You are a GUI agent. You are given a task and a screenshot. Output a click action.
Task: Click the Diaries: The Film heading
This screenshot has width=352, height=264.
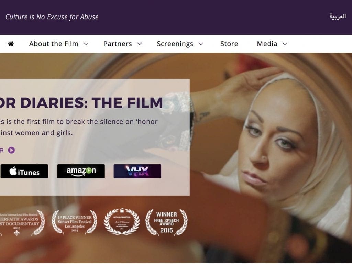coord(81,103)
